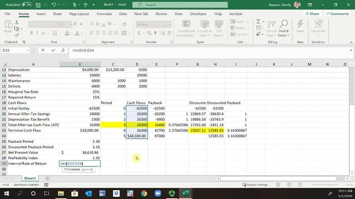The height and width of the screenshot is (199, 355).
Task: Select row 22 header
Action: pos(4,125)
